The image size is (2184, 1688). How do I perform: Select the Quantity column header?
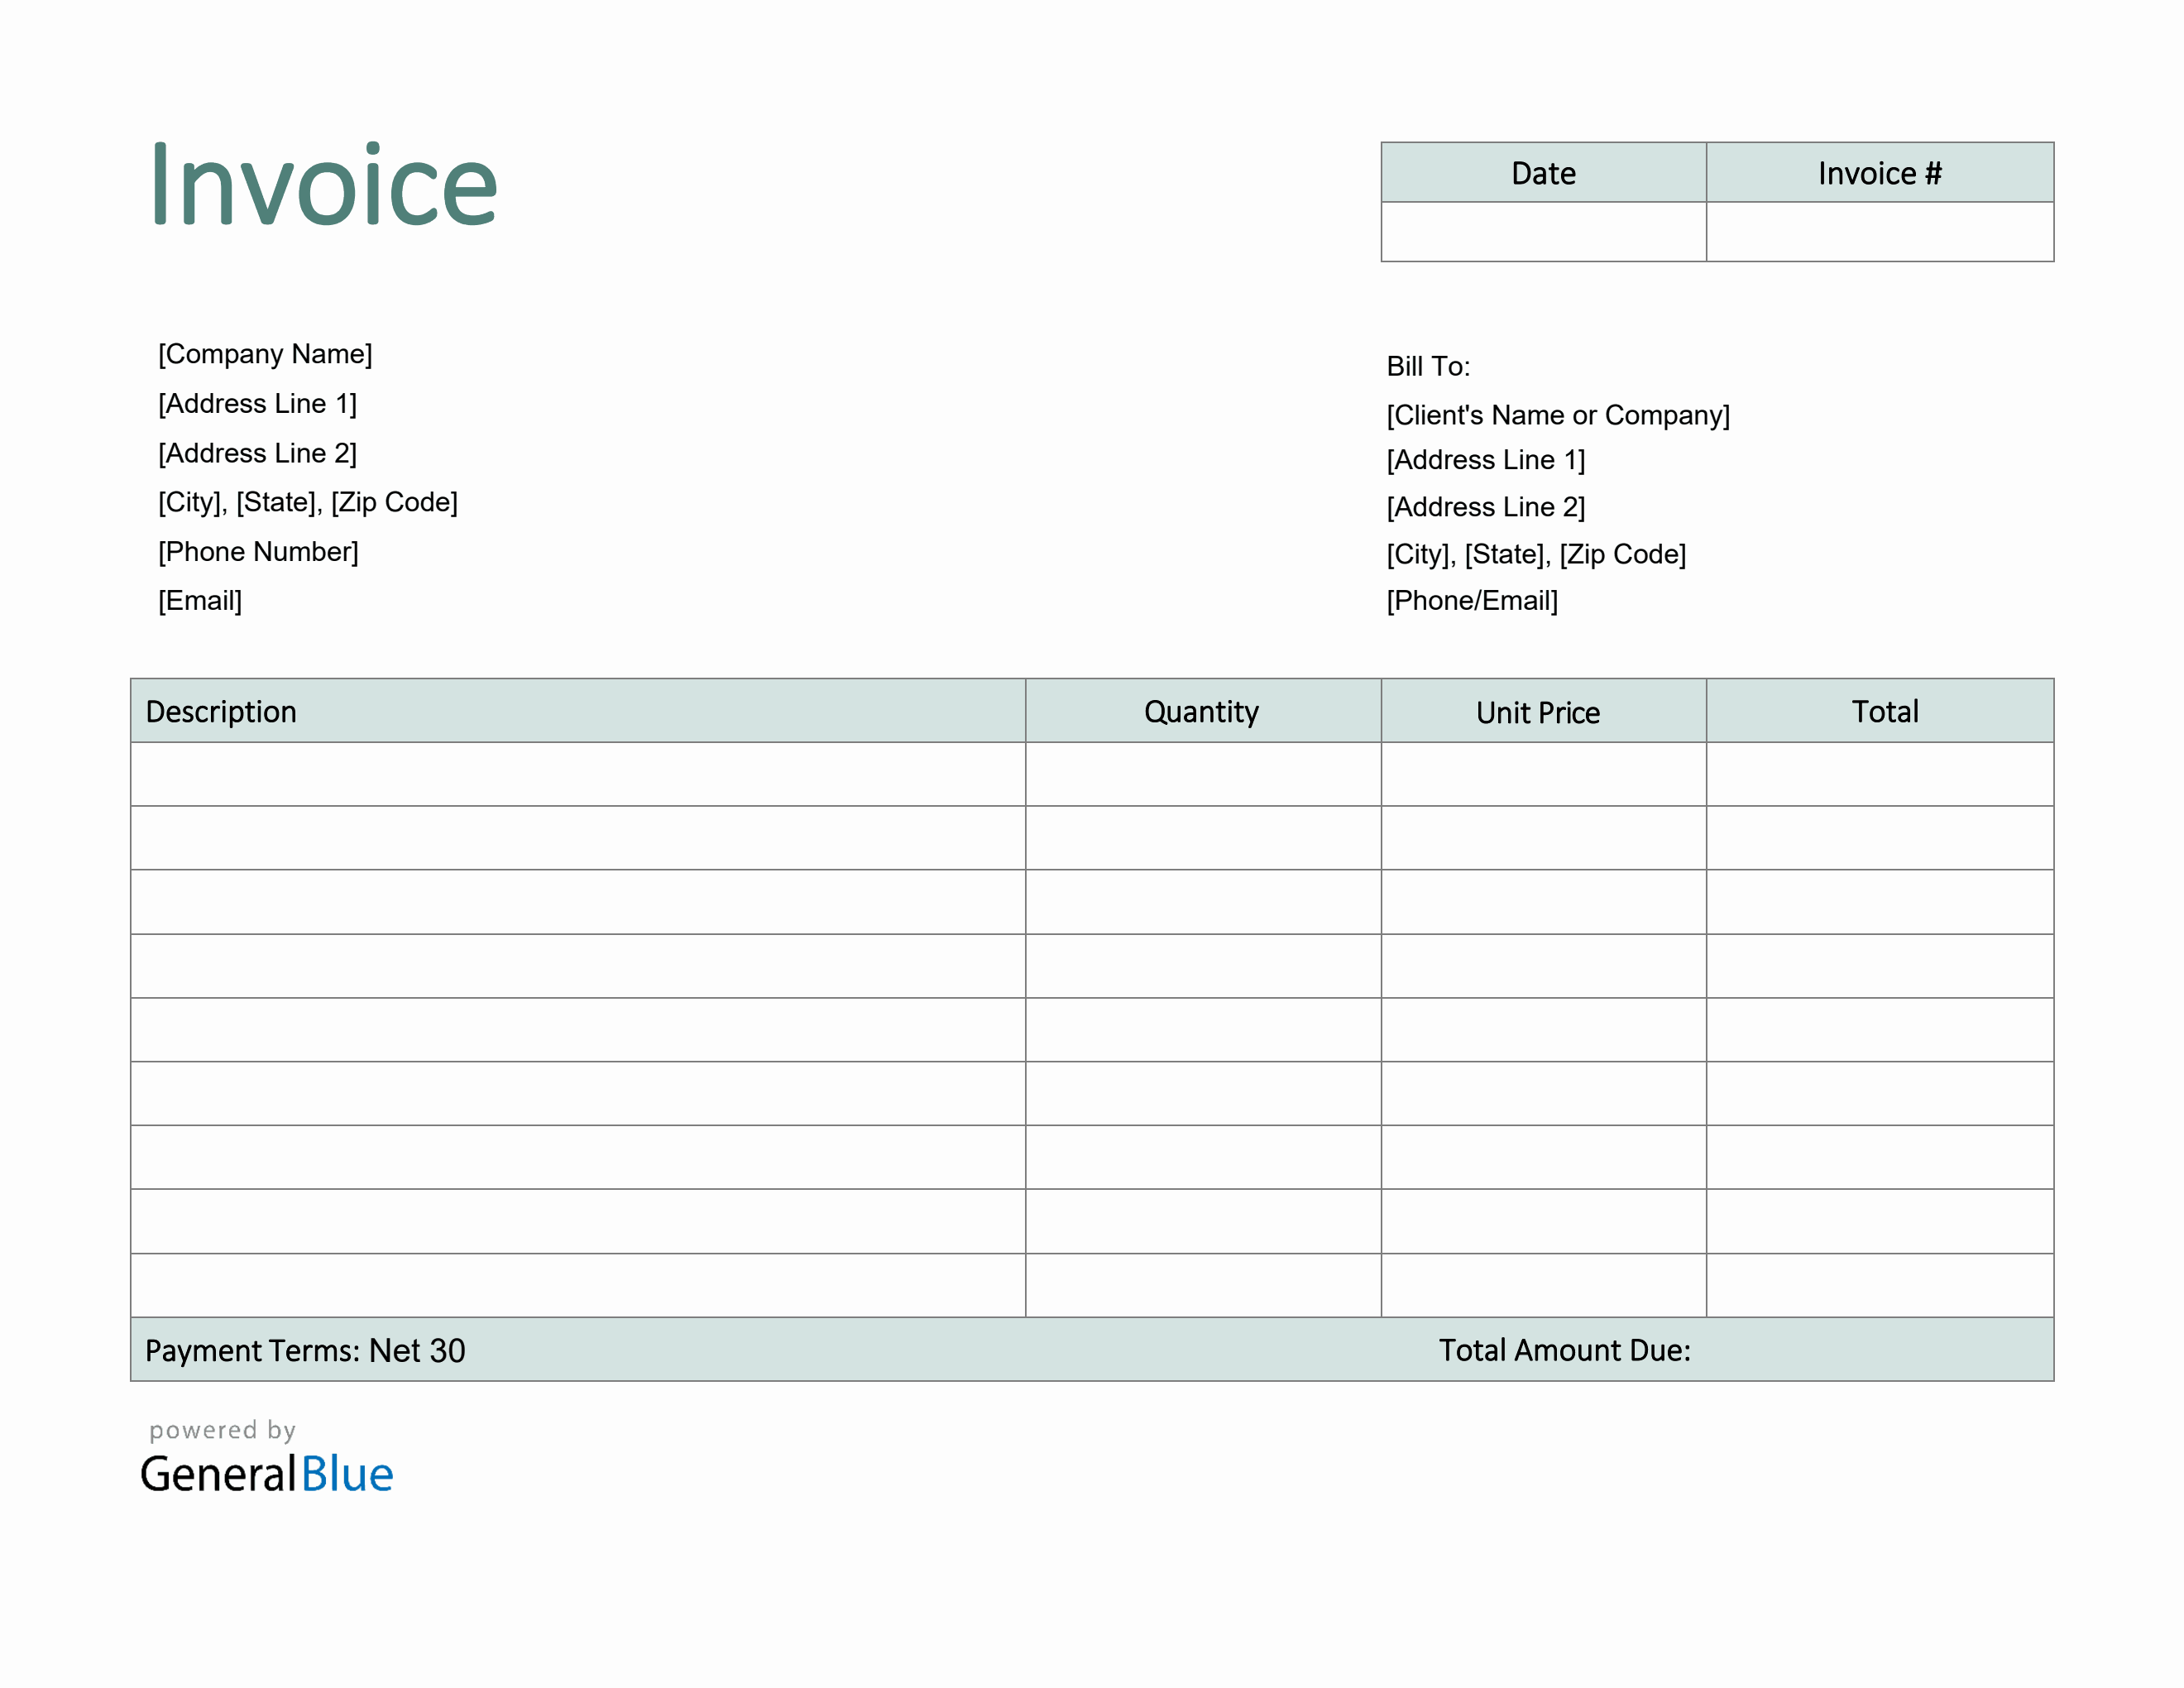pos(1202,711)
